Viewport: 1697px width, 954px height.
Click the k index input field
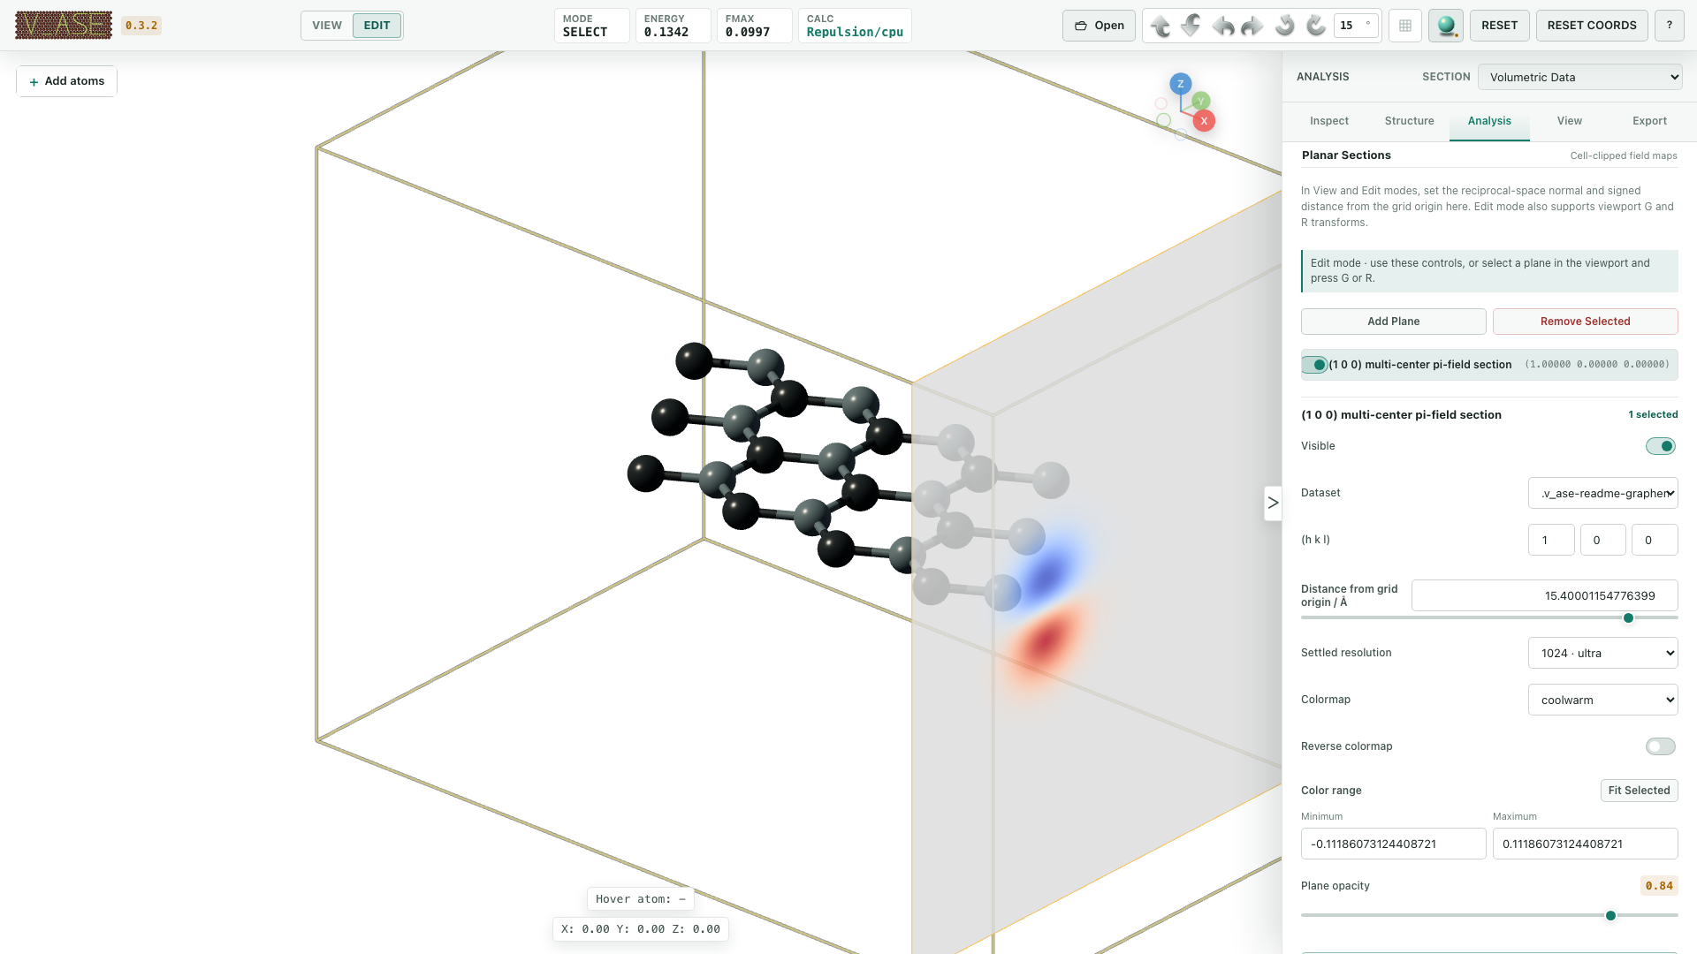pos(1602,540)
